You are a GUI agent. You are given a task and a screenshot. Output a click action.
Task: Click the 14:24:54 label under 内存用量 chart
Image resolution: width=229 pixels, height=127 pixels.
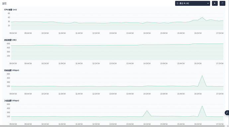147,63
